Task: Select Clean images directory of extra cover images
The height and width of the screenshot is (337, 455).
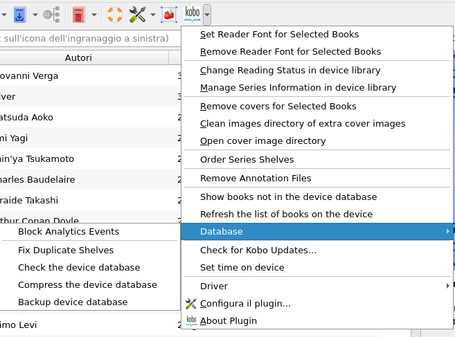Action: 317,124
